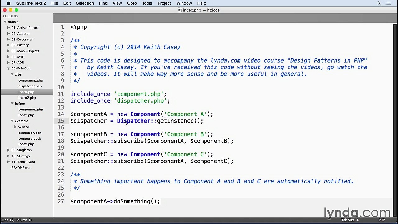Open index.php in the 'before' folder
The width and height of the screenshot is (398, 224).
(x=26, y=115)
